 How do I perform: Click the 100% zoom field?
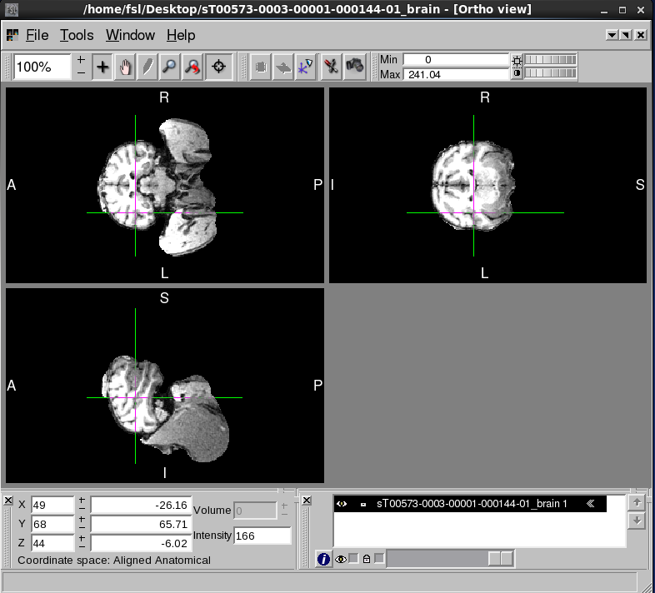pyautogui.click(x=42, y=67)
